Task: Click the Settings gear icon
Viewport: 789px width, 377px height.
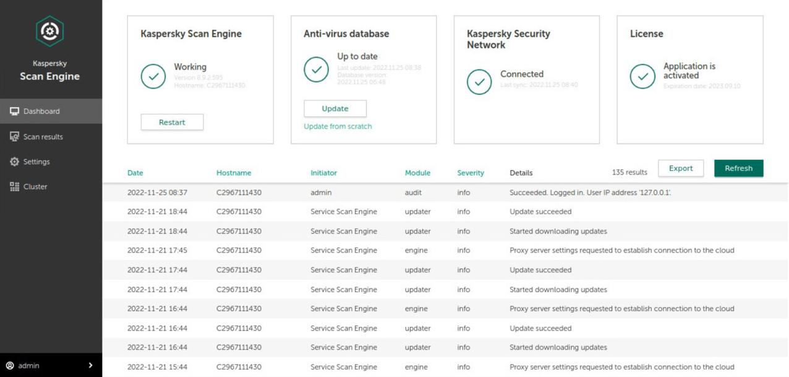Action: [x=14, y=162]
